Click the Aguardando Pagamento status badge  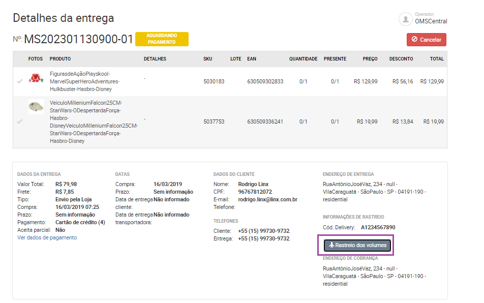point(162,39)
